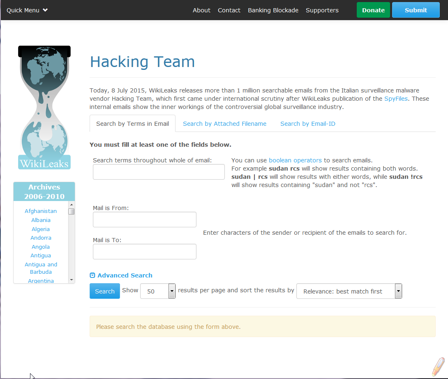This screenshot has width=448, height=379.
Task: Open Algeria in the archives list
Action: point(41,229)
